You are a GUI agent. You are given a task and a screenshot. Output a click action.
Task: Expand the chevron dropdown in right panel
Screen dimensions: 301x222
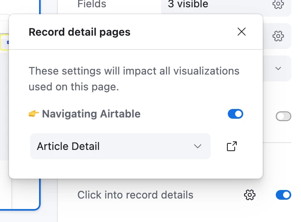(278, 68)
